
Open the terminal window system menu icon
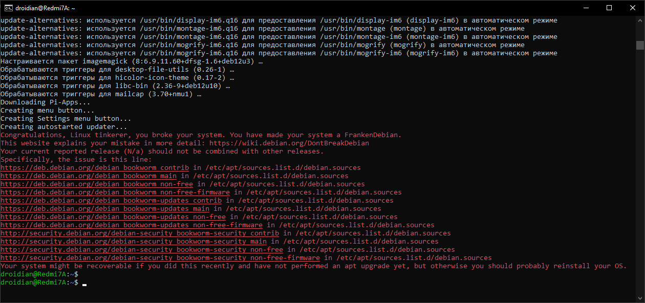(8, 8)
